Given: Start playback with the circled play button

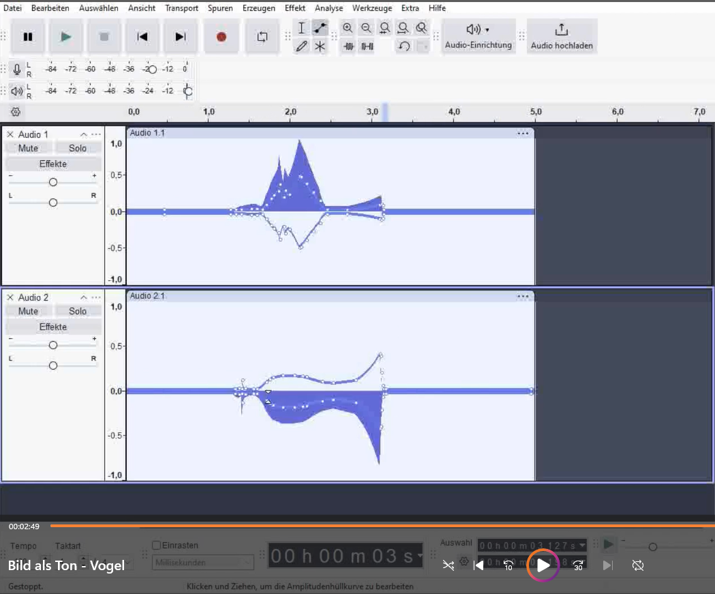Looking at the screenshot, I should 542,565.
